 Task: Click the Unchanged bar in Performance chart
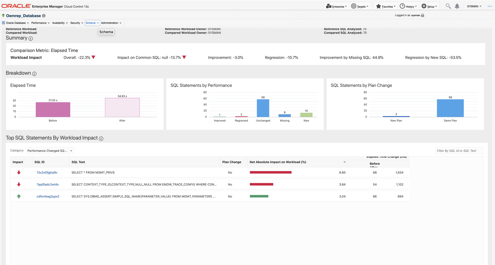[263, 108]
